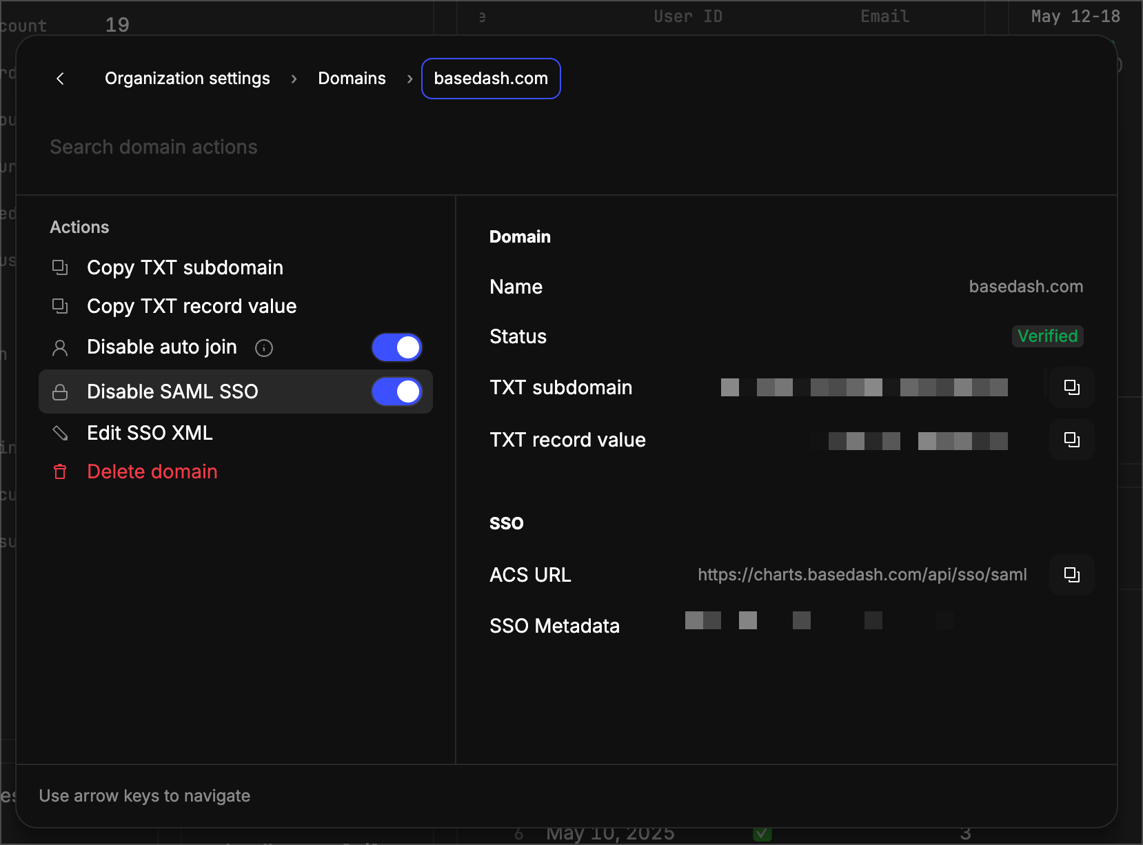Image resolution: width=1143 pixels, height=845 pixels.
Task: Click the chevron between Domains and basedash.com
Action: (410, 79)
